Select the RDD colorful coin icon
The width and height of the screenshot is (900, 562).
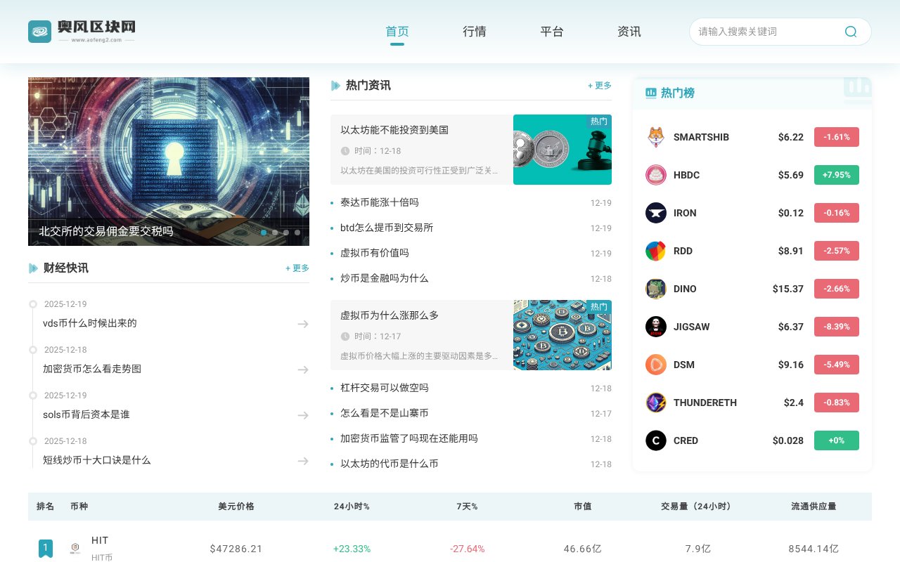(655, 251)
